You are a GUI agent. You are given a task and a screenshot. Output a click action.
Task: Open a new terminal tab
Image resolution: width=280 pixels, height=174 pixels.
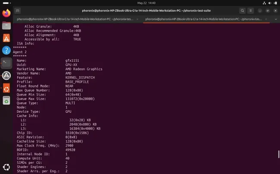pos(18,11)
